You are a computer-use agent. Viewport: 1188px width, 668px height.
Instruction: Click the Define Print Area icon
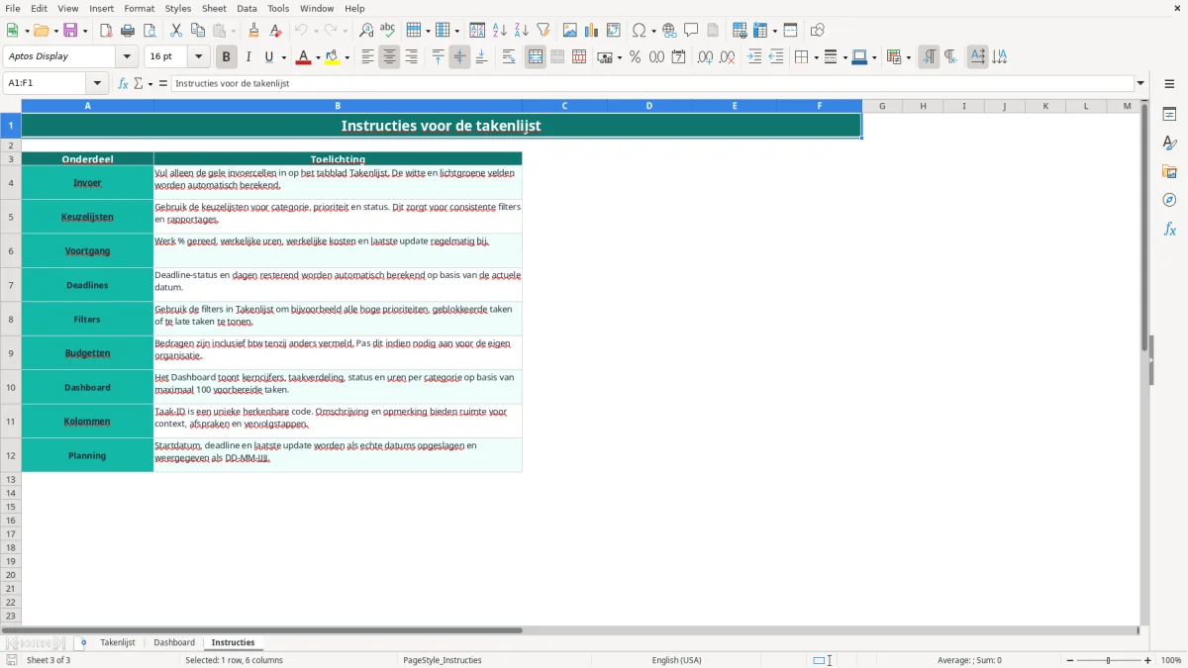(x=740, y=30)
